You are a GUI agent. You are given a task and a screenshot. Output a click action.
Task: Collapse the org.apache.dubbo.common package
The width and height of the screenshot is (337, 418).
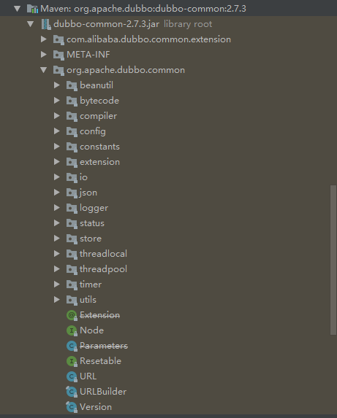click(x=44, y=70)
